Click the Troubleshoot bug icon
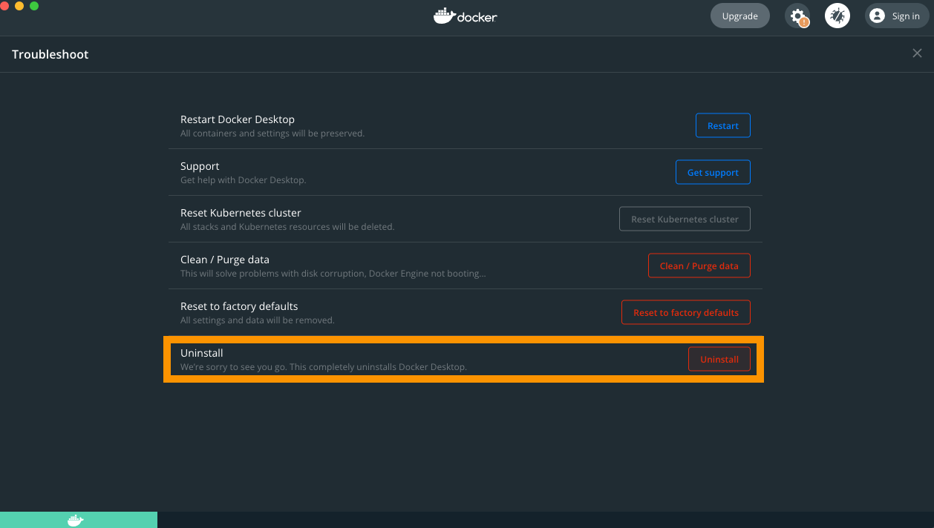 [837, 16]
